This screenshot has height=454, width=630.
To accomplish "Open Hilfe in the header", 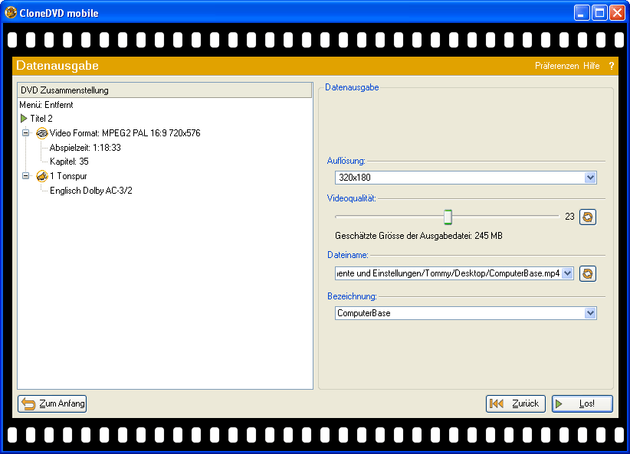I will (x=592, y=66).
